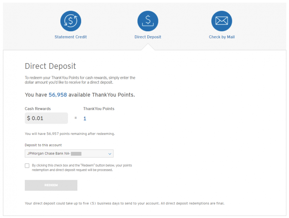Select the Direct Deposit tab label

(x=148, y=37)
